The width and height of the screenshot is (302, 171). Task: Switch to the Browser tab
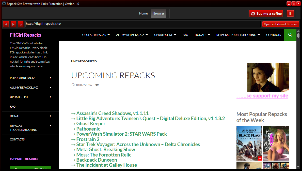coord(159,13)
